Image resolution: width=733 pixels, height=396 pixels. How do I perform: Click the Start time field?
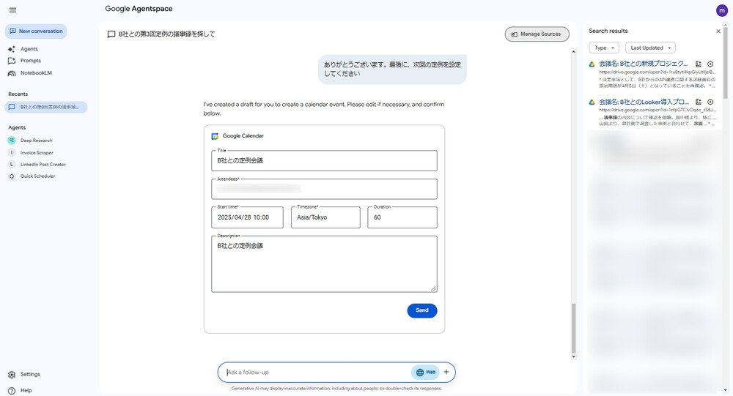(x=247, y=217)
